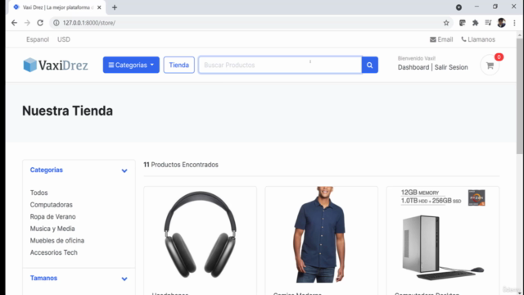The height and width of the screenshot is (295, 524).
Task: Filter by Computadoras category
Action: tap(51, 205)
